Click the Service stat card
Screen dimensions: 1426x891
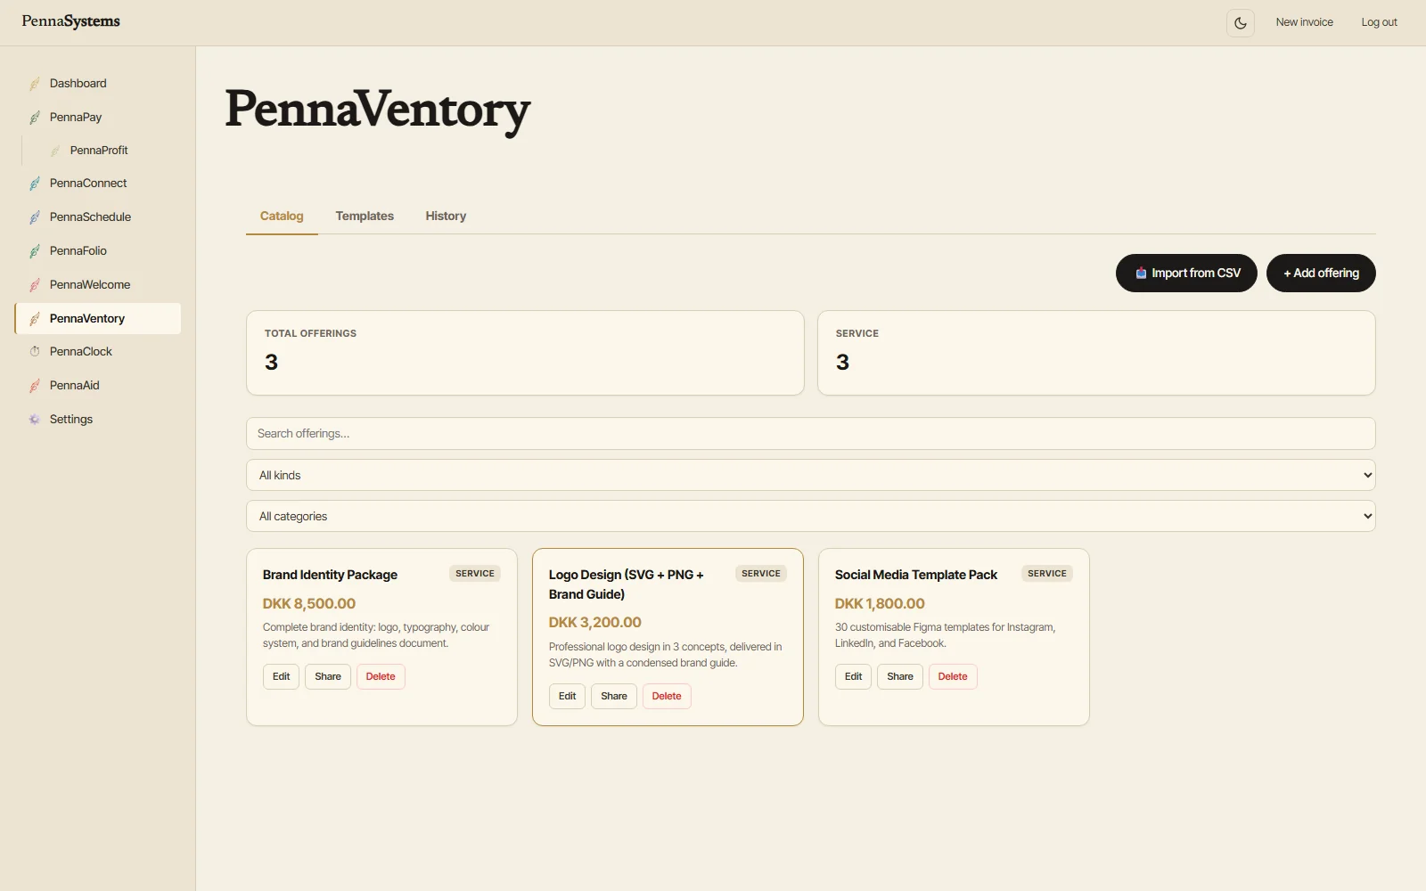tap(1096, 353)
